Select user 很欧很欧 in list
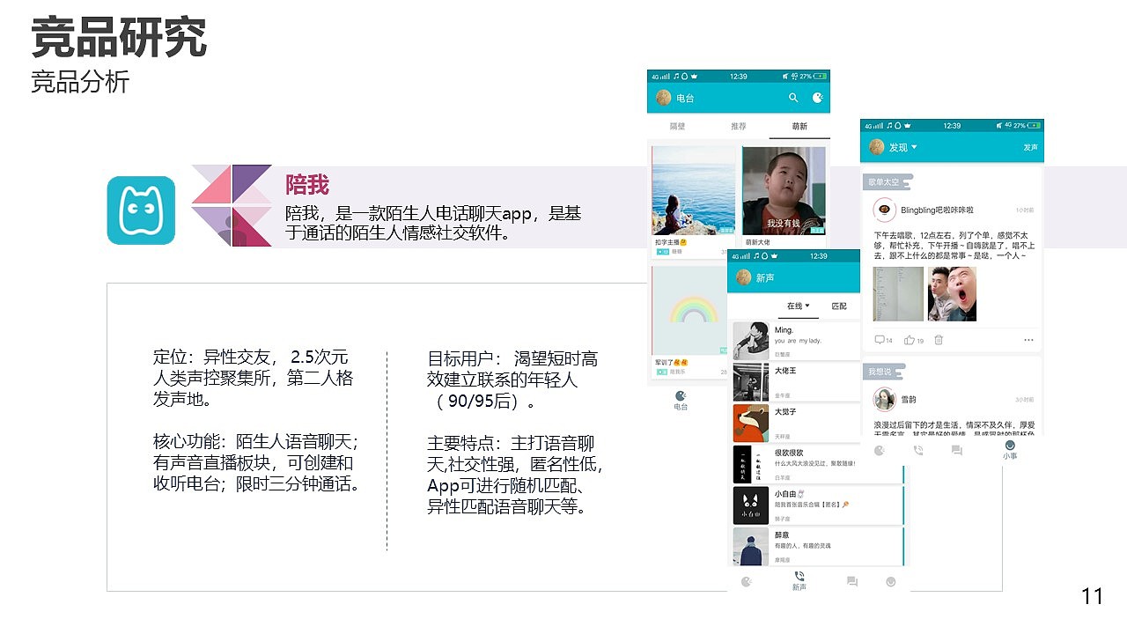This screenshot has height=634, width=1127. pyautogui.click(x=818, y=464)
